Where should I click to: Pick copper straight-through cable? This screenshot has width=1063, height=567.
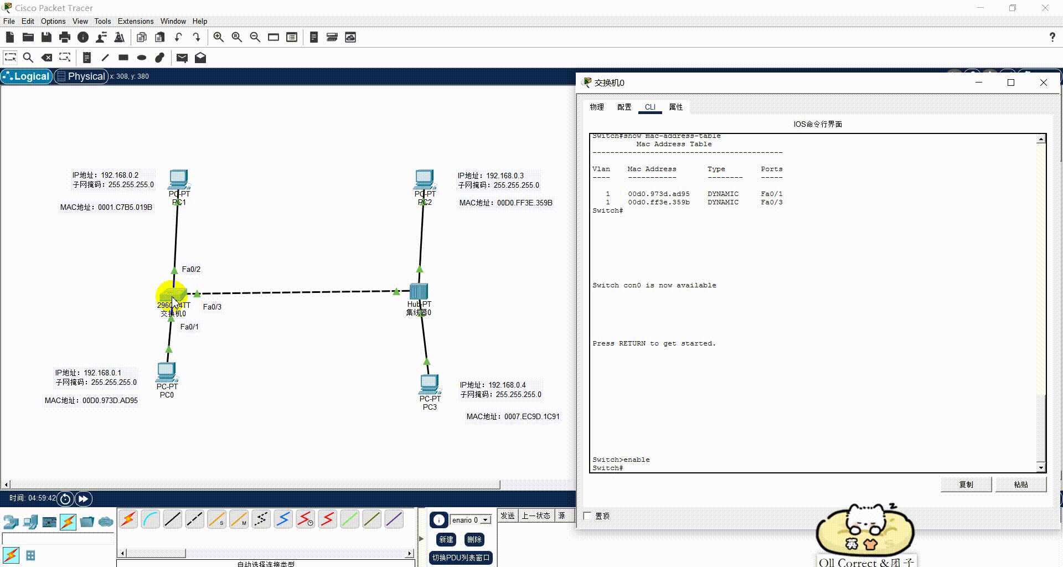[x=173, y=519]
